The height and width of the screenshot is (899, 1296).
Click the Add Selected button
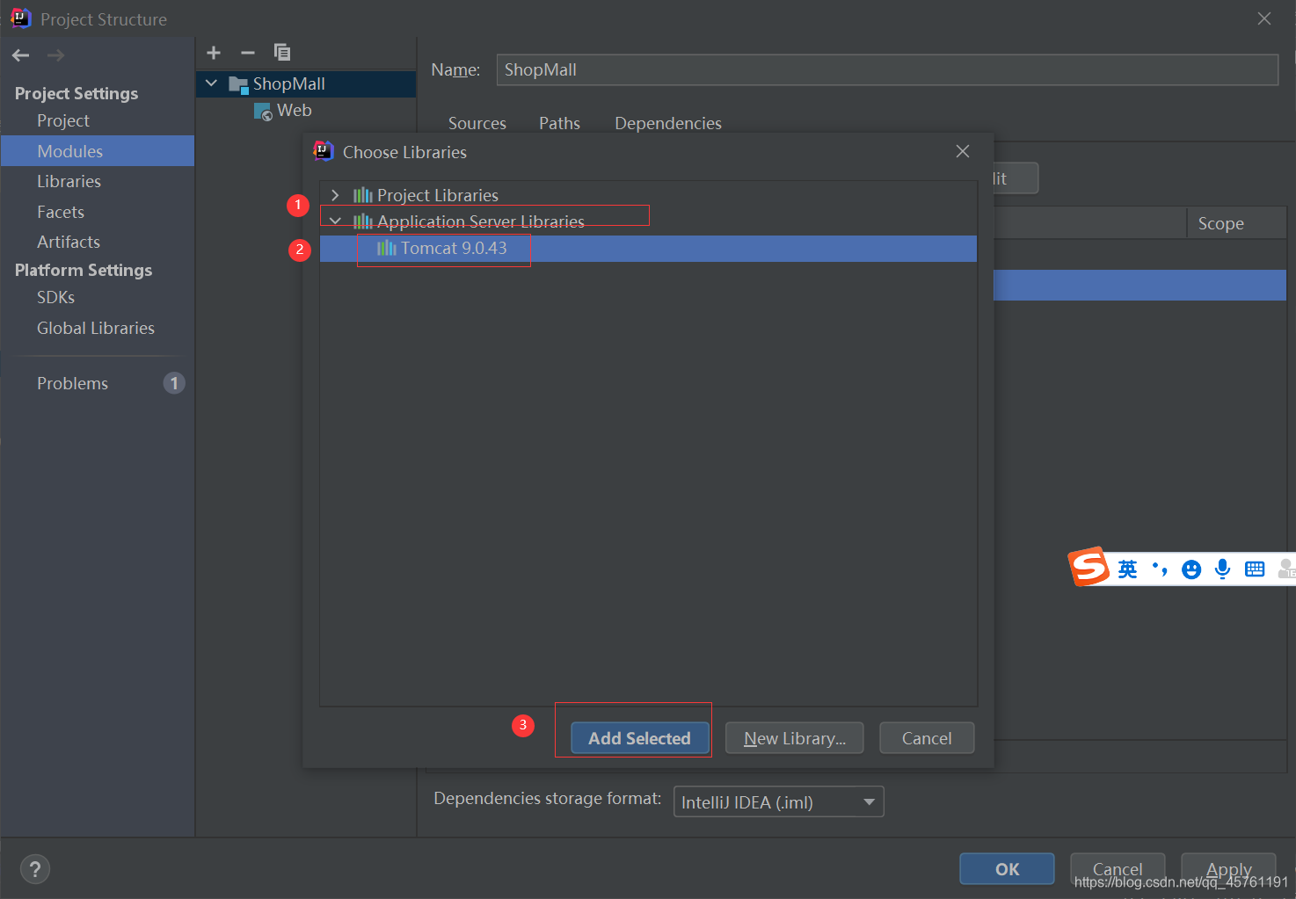[x=640, y=738]
